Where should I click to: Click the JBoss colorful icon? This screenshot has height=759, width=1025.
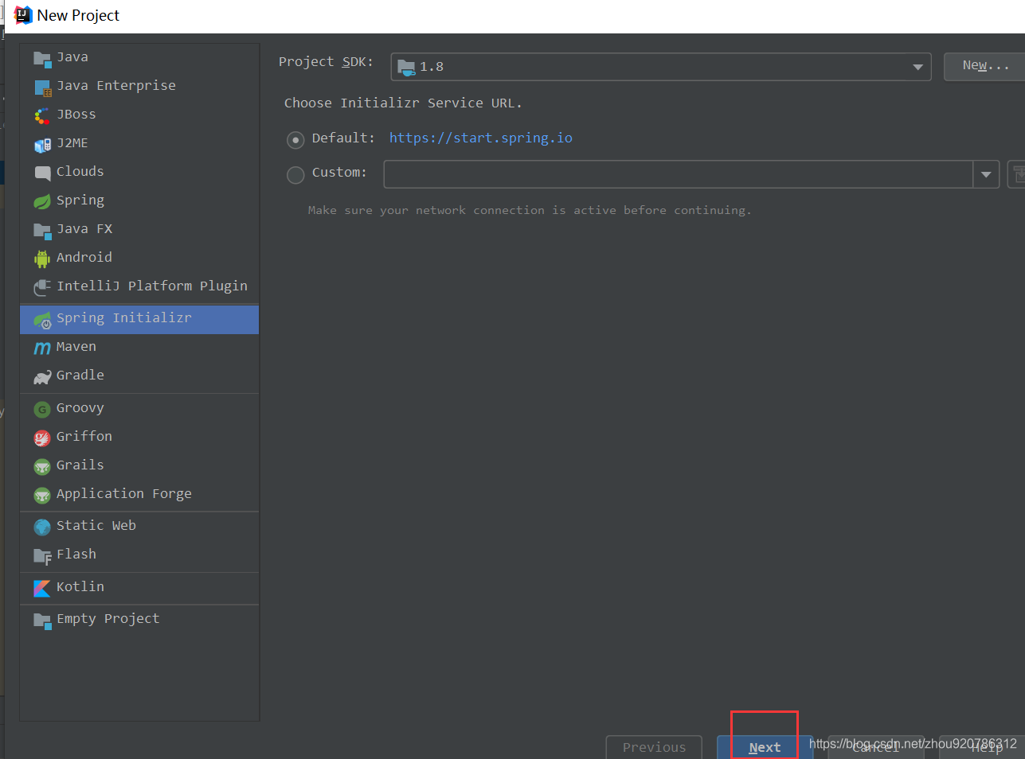pyautogui.click(x=42, y=115)
